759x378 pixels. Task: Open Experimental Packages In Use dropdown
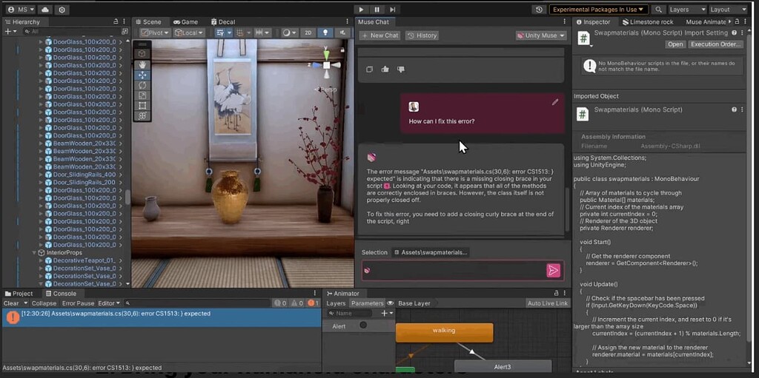[598, 10]
